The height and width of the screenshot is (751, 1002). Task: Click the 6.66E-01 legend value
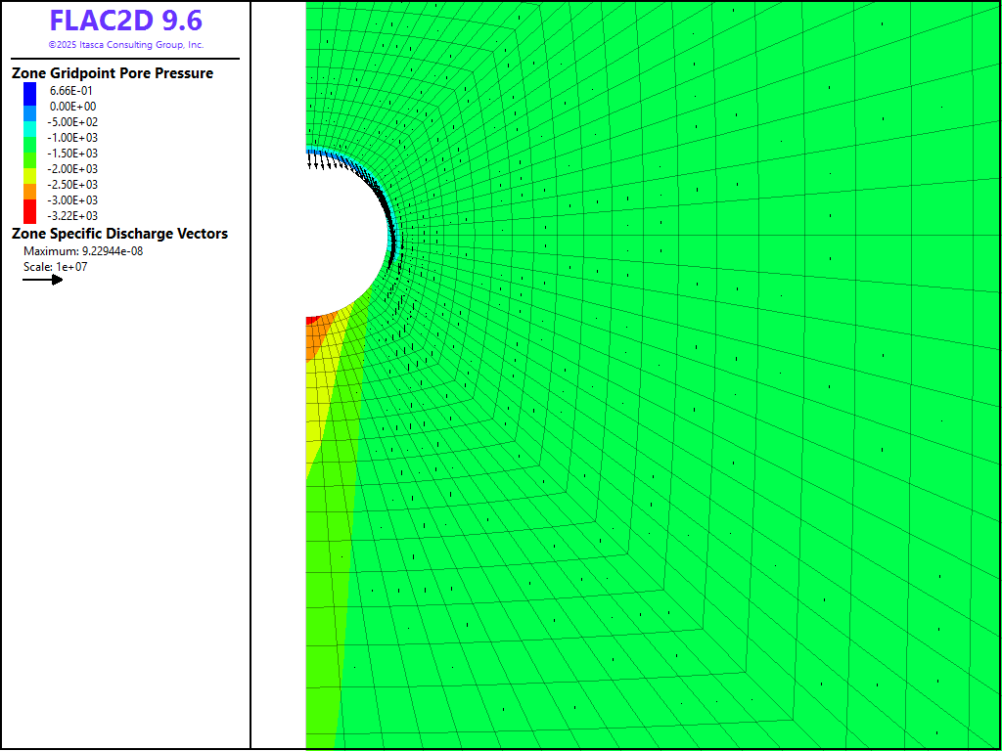[72, 91]
